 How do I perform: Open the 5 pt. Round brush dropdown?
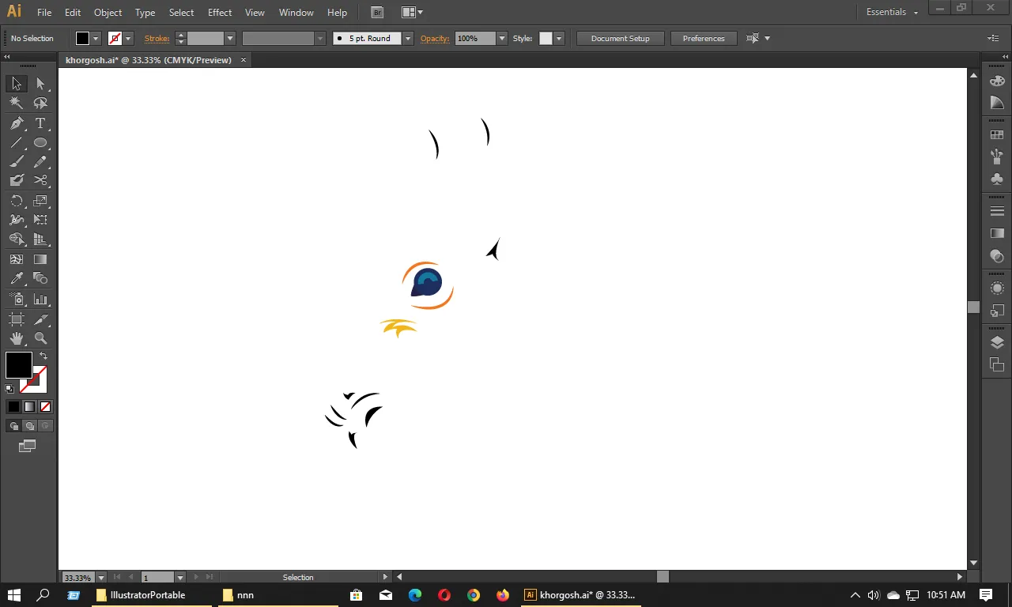coord(408,38)
